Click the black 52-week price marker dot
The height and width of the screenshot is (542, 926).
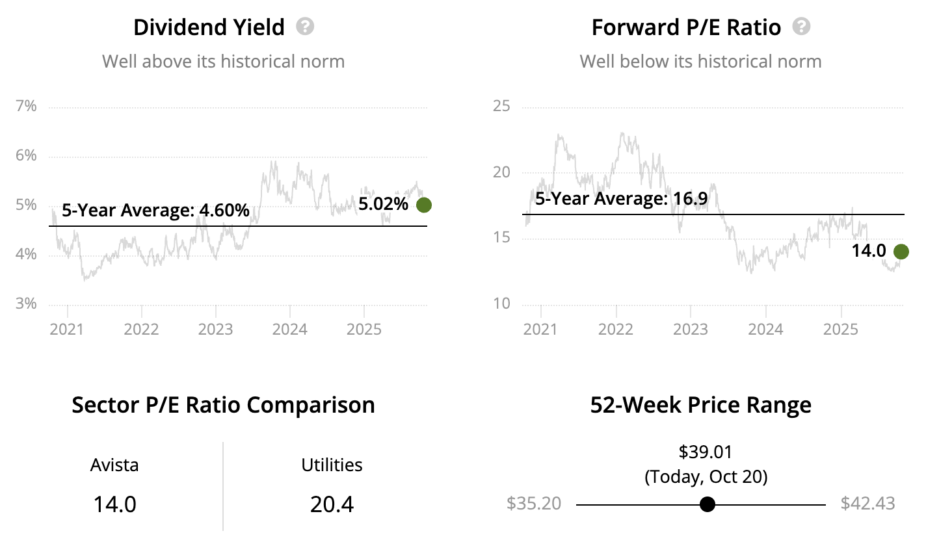point(708,504)
